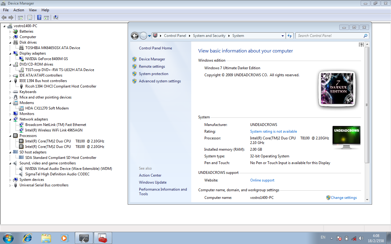
Task: Click the System window vertical scrollbar
Action: 367,105
